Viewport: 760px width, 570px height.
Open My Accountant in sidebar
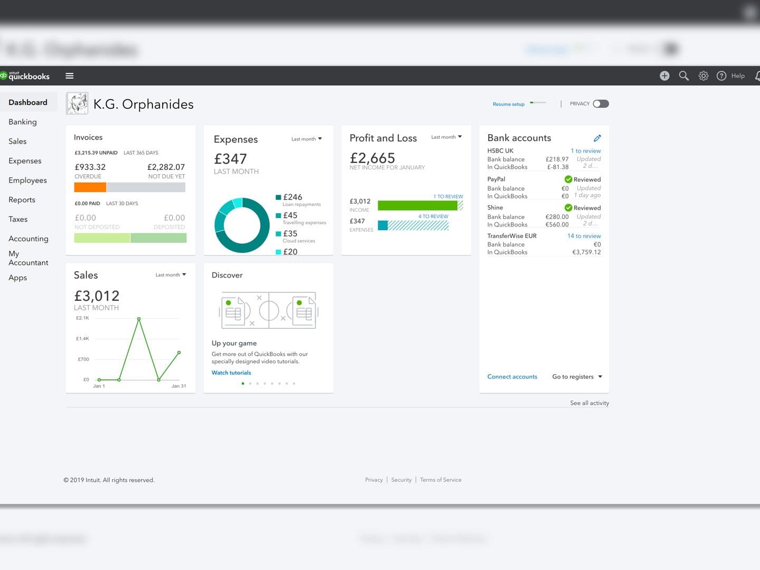pos(28,258)
